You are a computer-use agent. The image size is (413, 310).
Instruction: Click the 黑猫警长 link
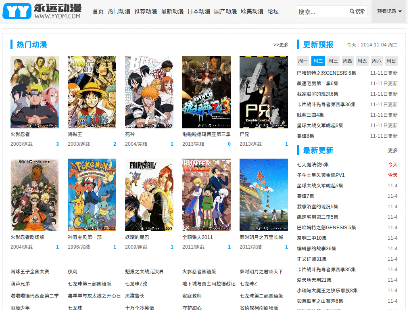pyautogui.click(x=135, y=296)
